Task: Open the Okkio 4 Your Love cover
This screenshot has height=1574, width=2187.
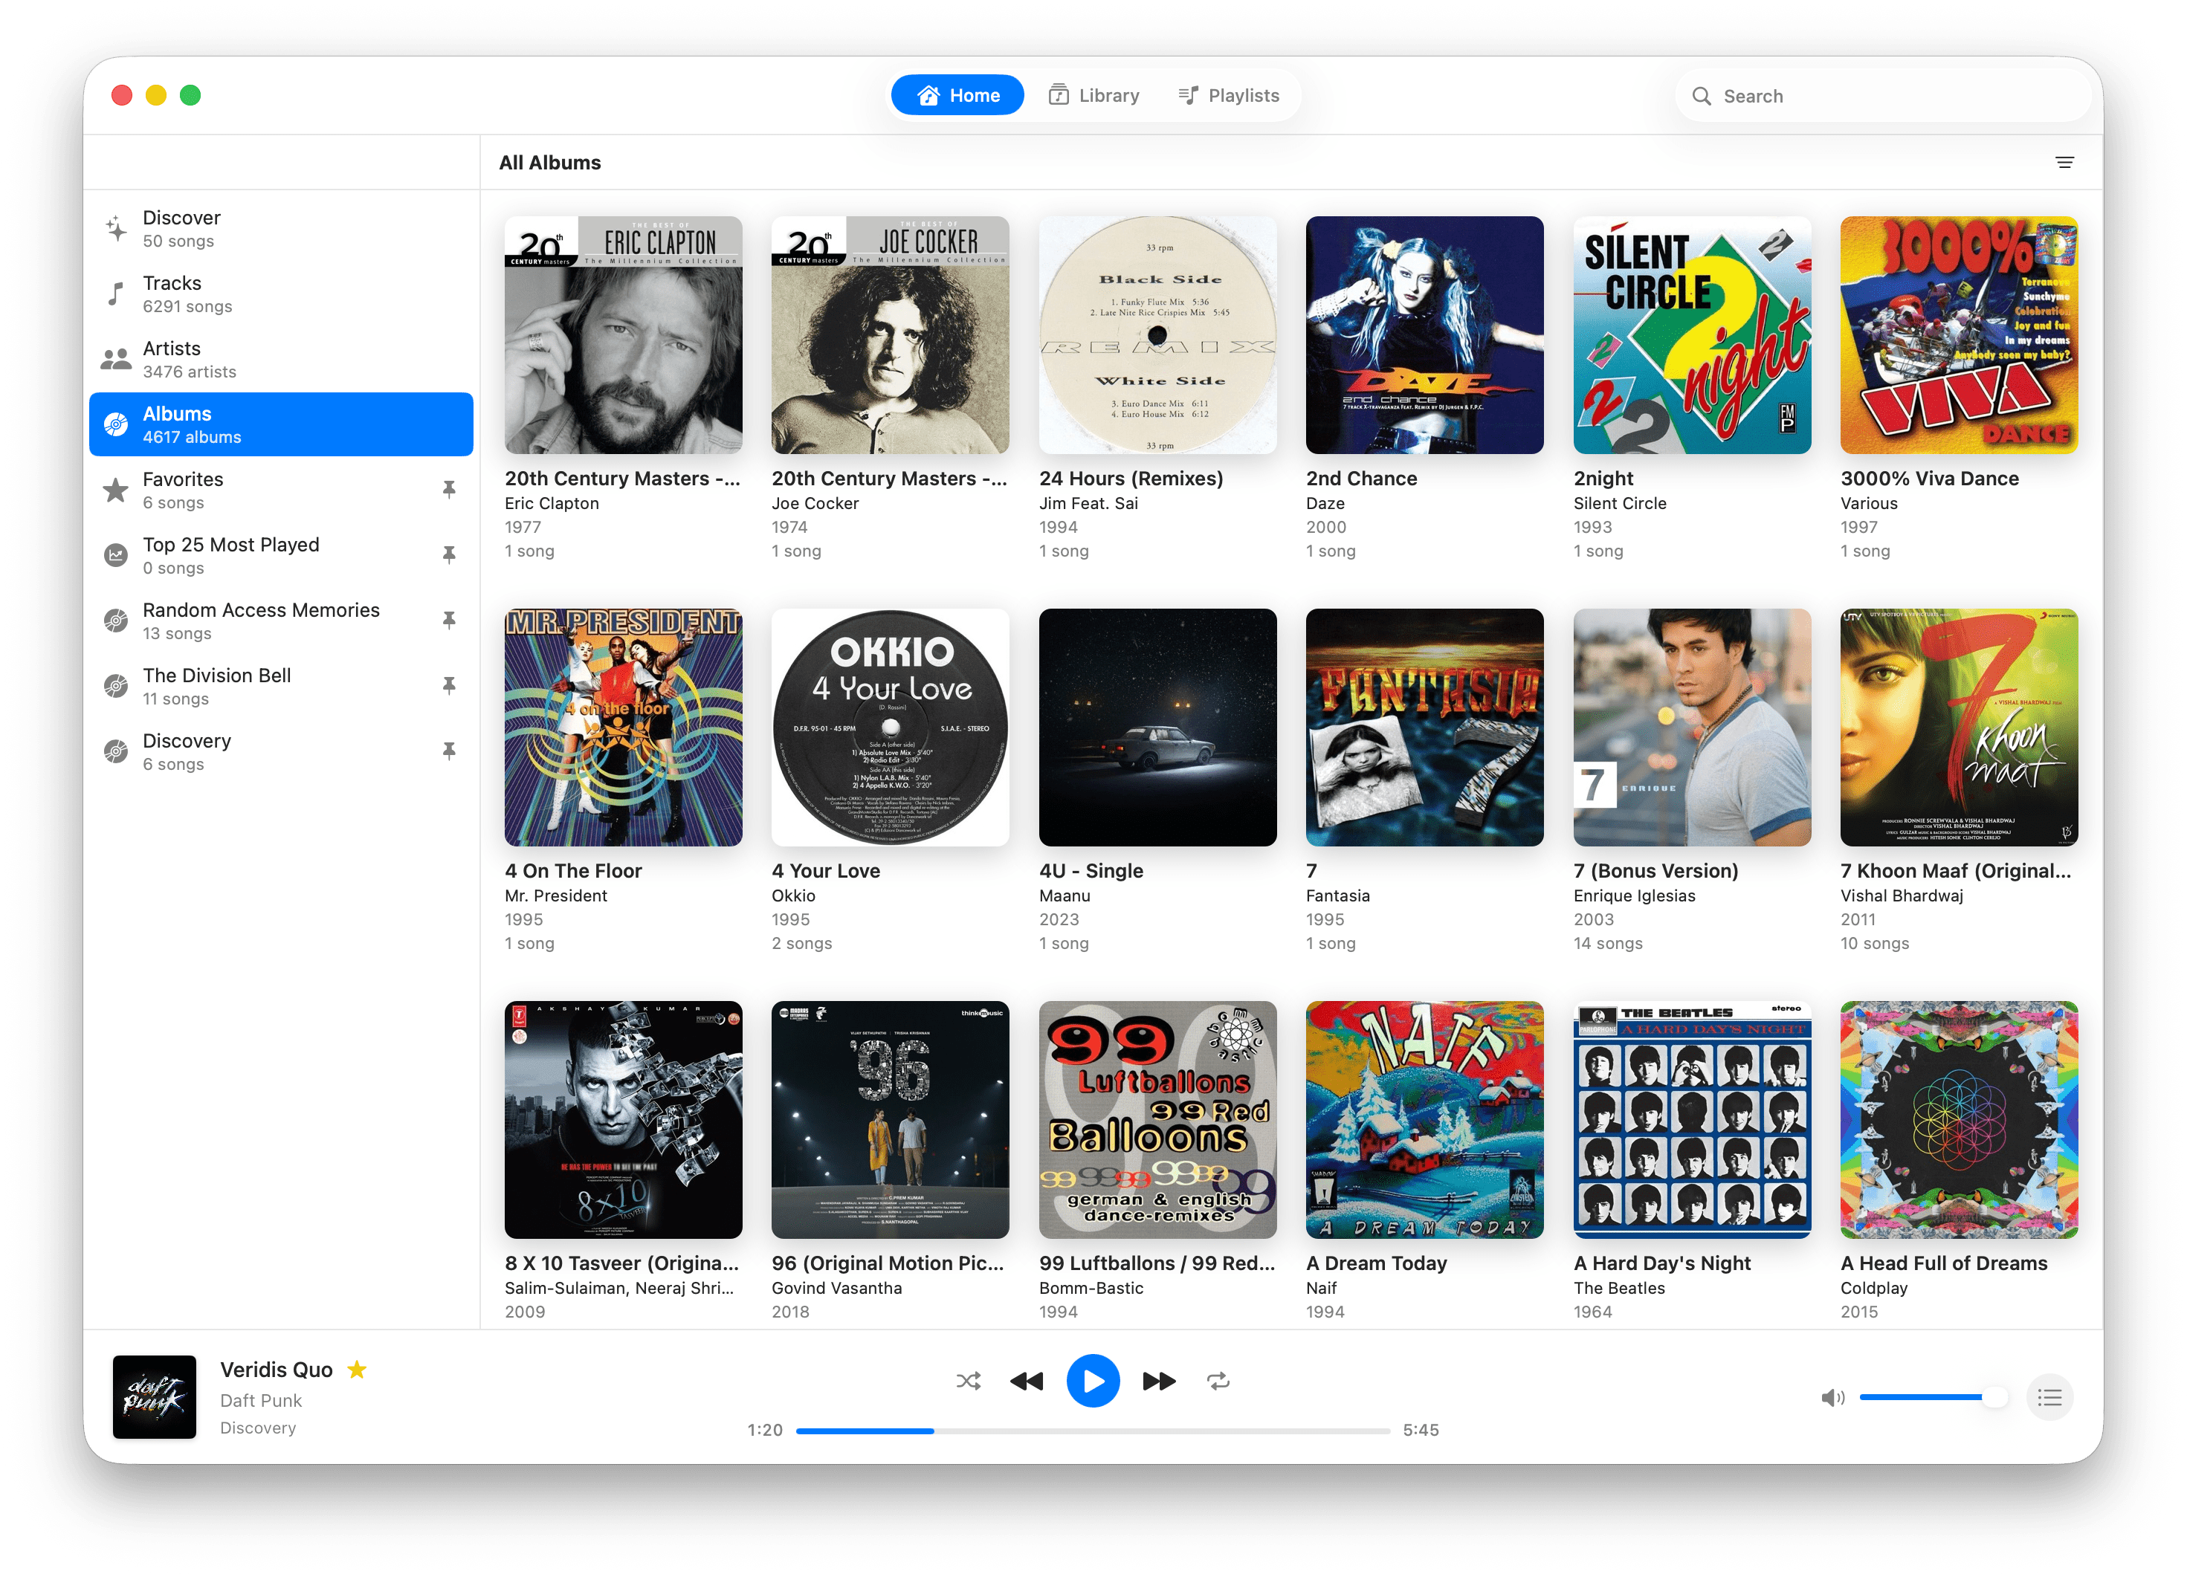Action: click(x=890, y=728)
